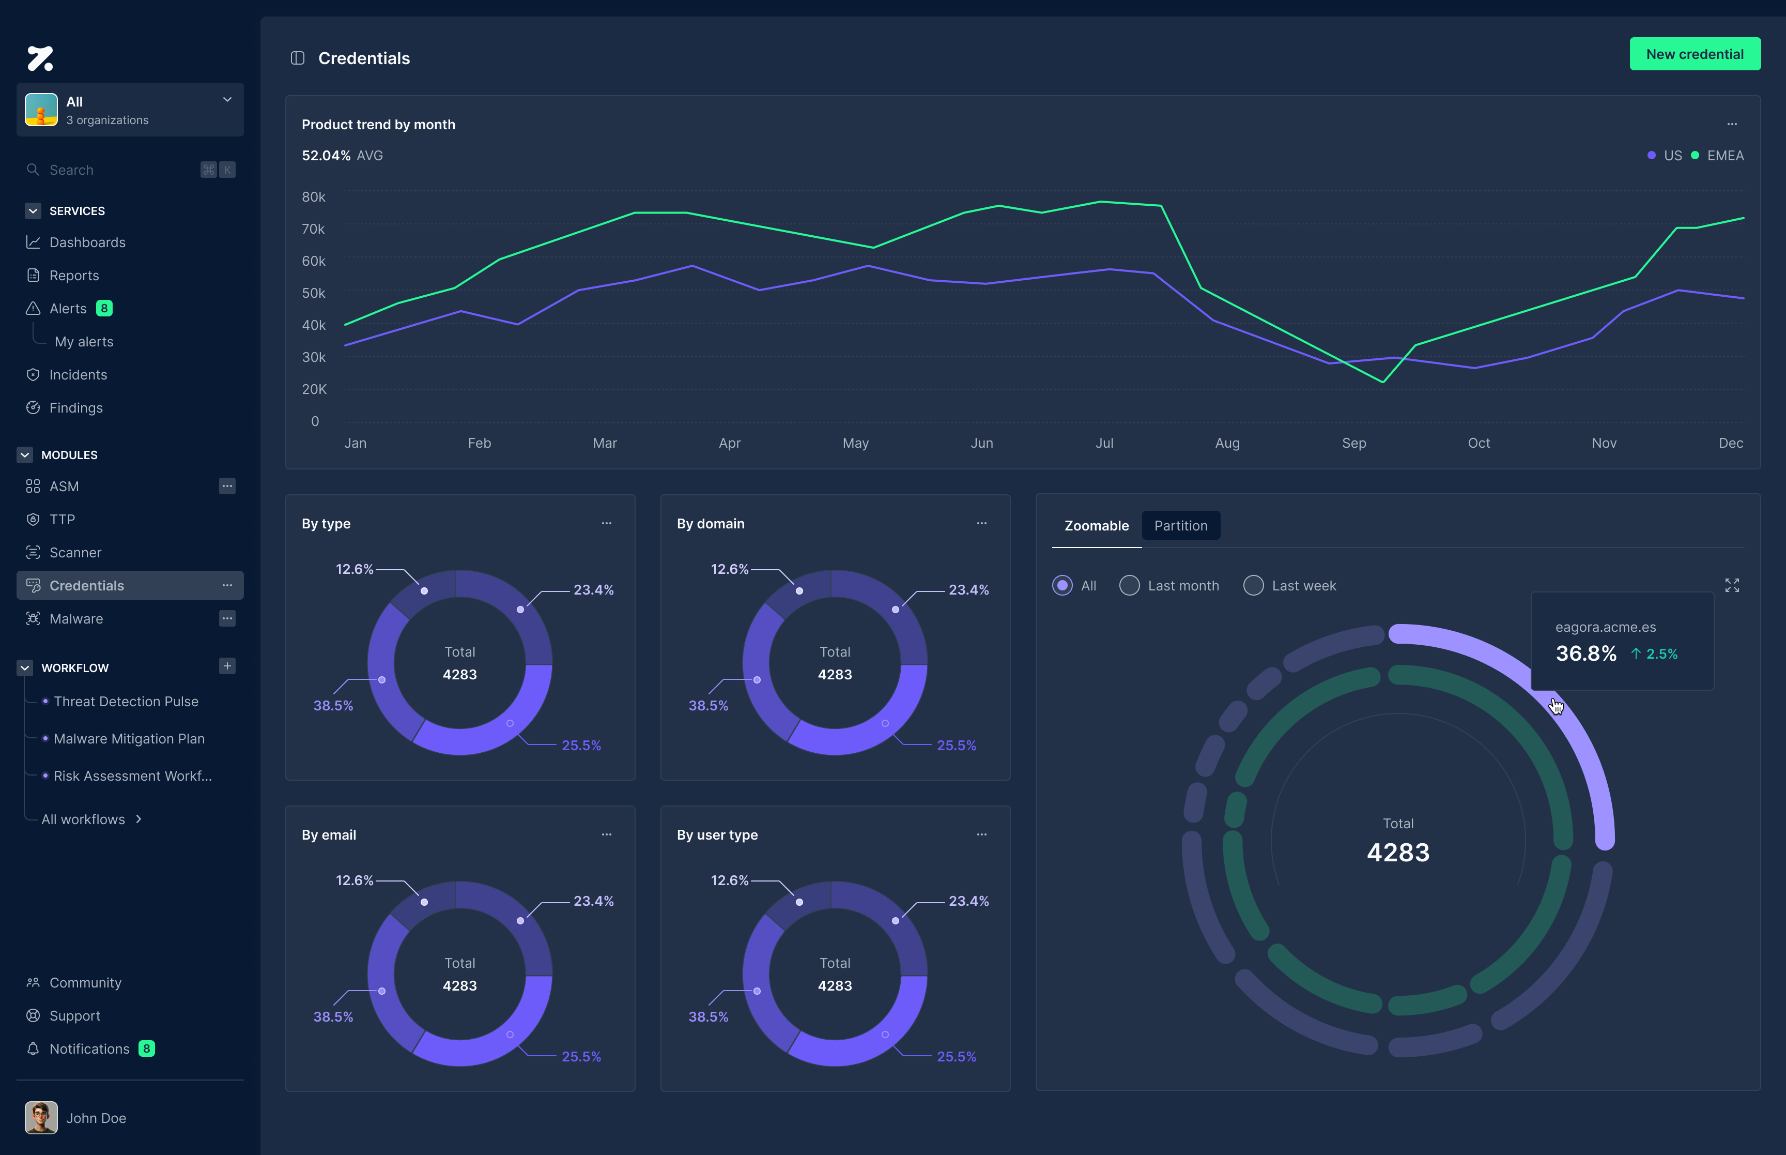Open more options for ASM module
This screenshot has width=1786, height=1155.
point(227,486)
